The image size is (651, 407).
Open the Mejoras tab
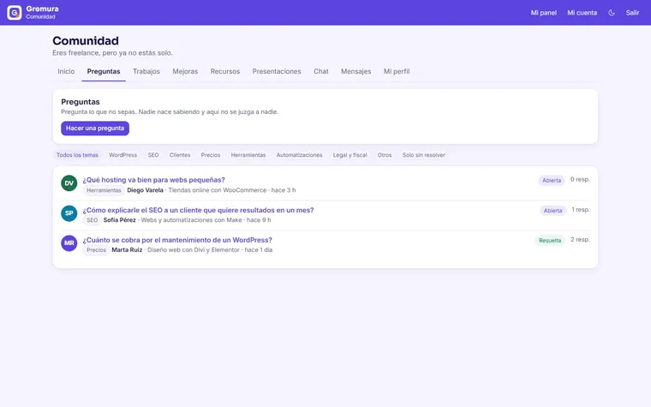click(185, 71)
